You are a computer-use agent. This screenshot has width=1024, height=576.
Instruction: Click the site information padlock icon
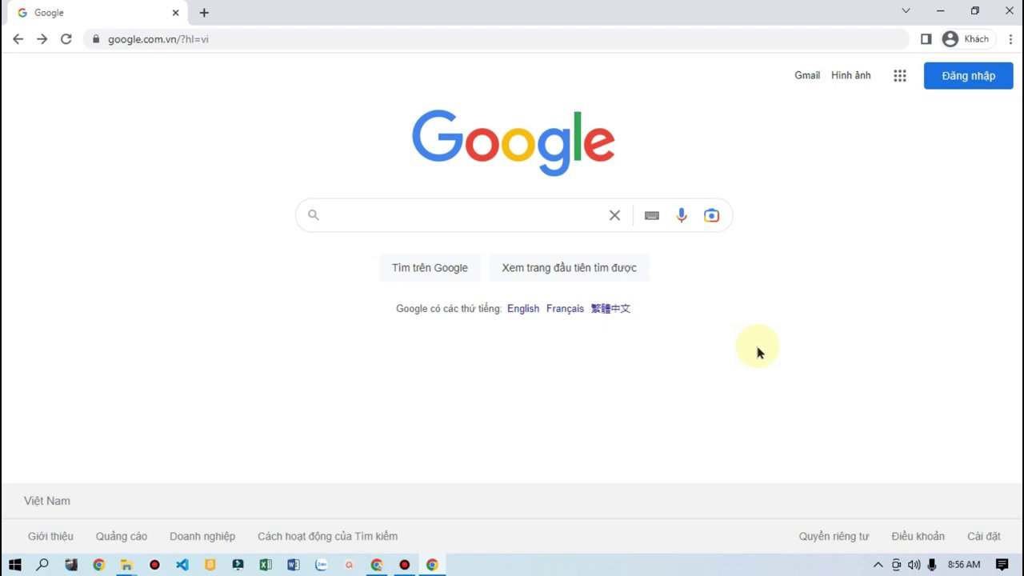point(96,38)
